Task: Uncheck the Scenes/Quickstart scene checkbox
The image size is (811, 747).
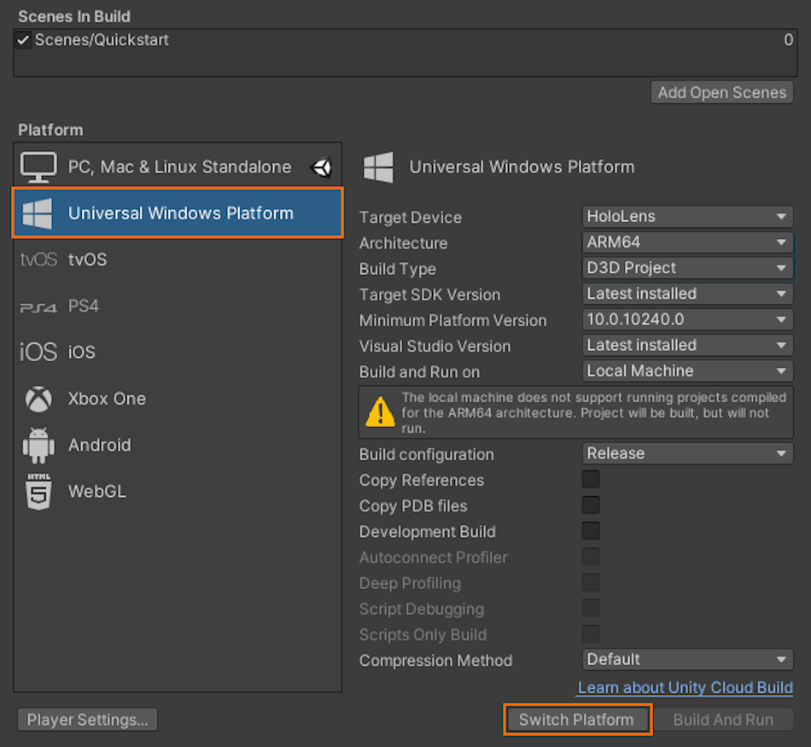Action: [23, 40]
